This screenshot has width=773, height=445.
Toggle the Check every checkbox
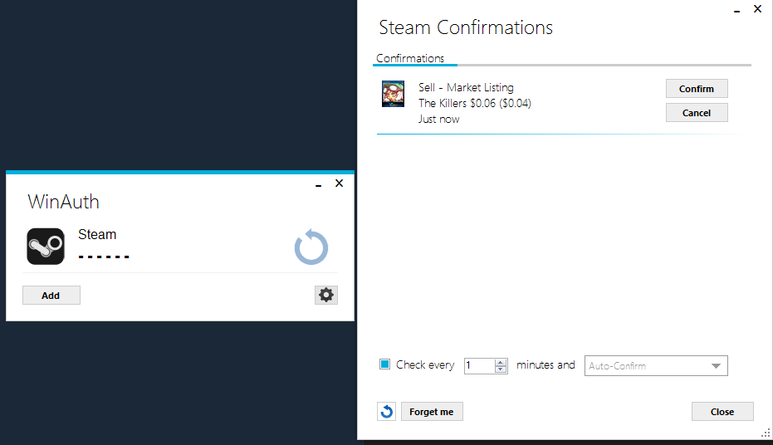click(x=384, y=364)
